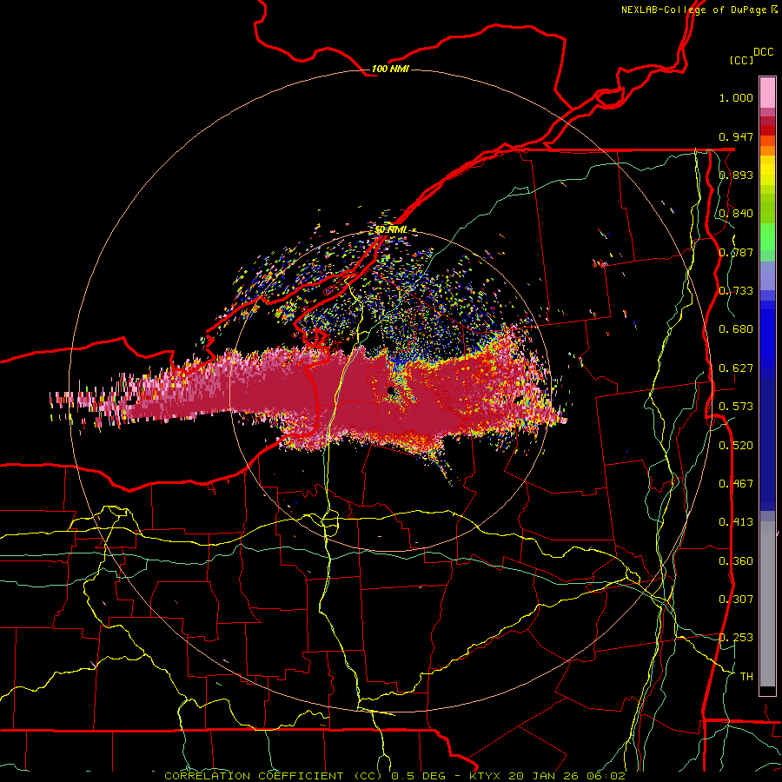This screenshot has width=782, height=782.
Task: Select the 0.733 scale value
Action: point(736,291)
